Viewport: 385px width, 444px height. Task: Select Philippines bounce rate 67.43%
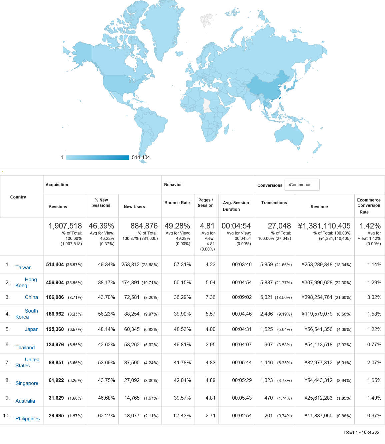(x=182, y=416)
